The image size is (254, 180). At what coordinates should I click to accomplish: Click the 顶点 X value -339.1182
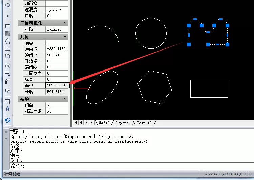click(57, 49)
